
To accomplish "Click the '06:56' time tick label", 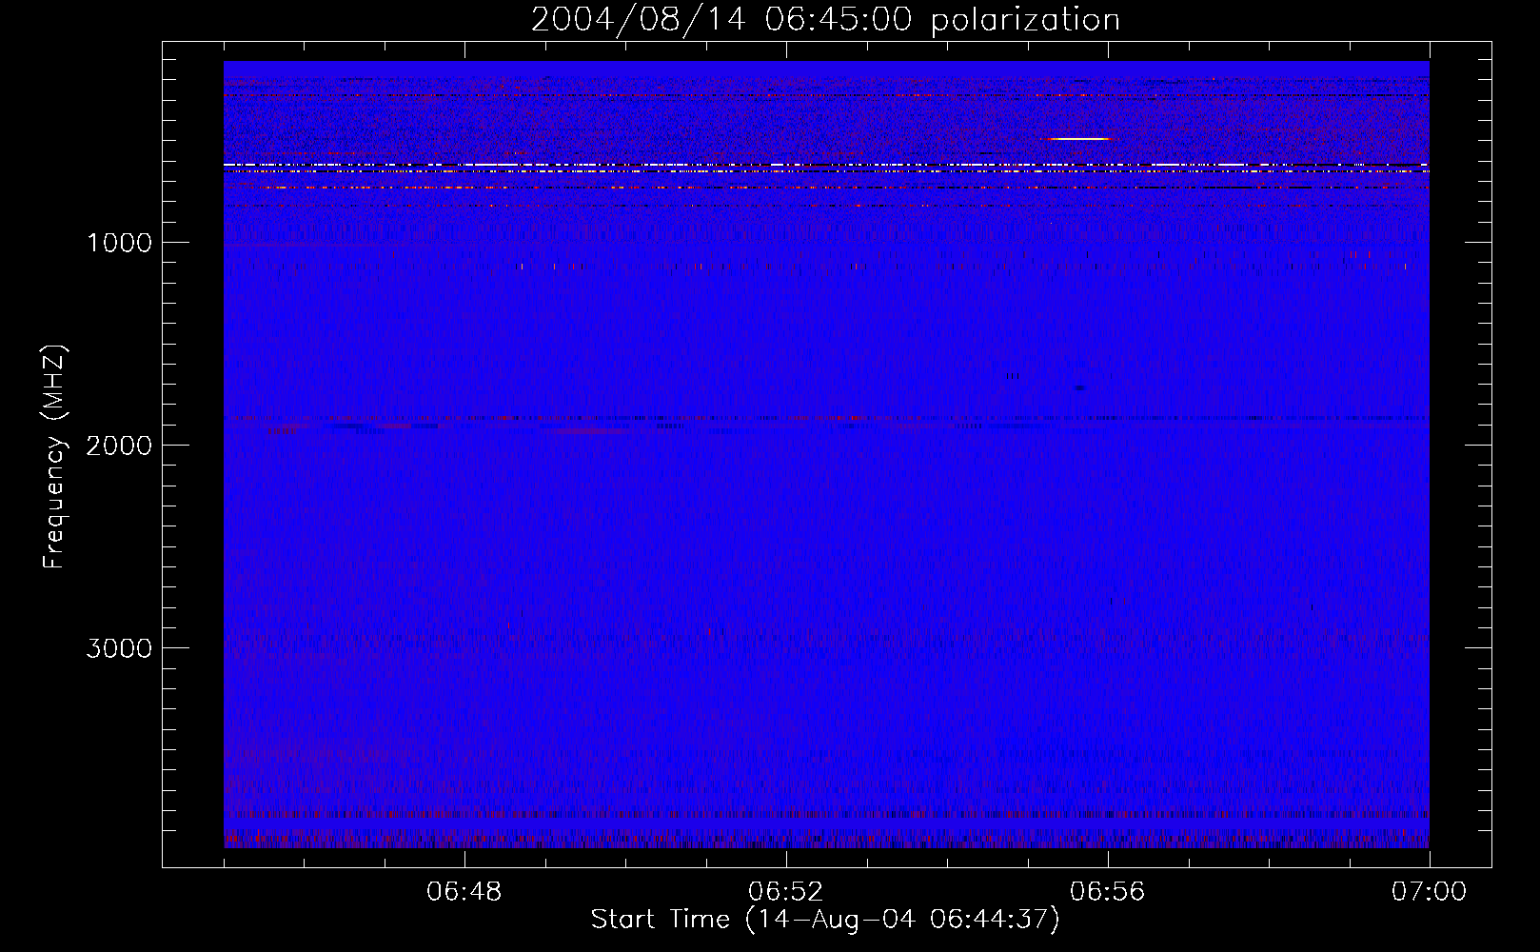I will pyautogui.click(x=1108, y=892).
